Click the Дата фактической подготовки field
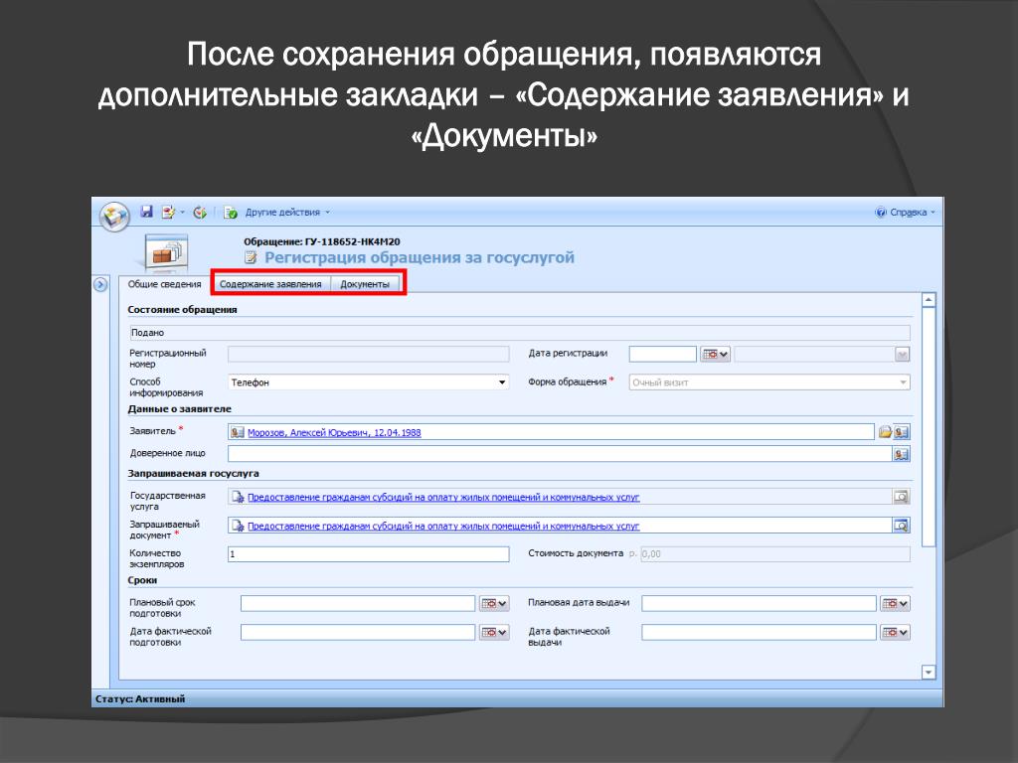This screenshot has width=1018, height=763. [358, 632]
